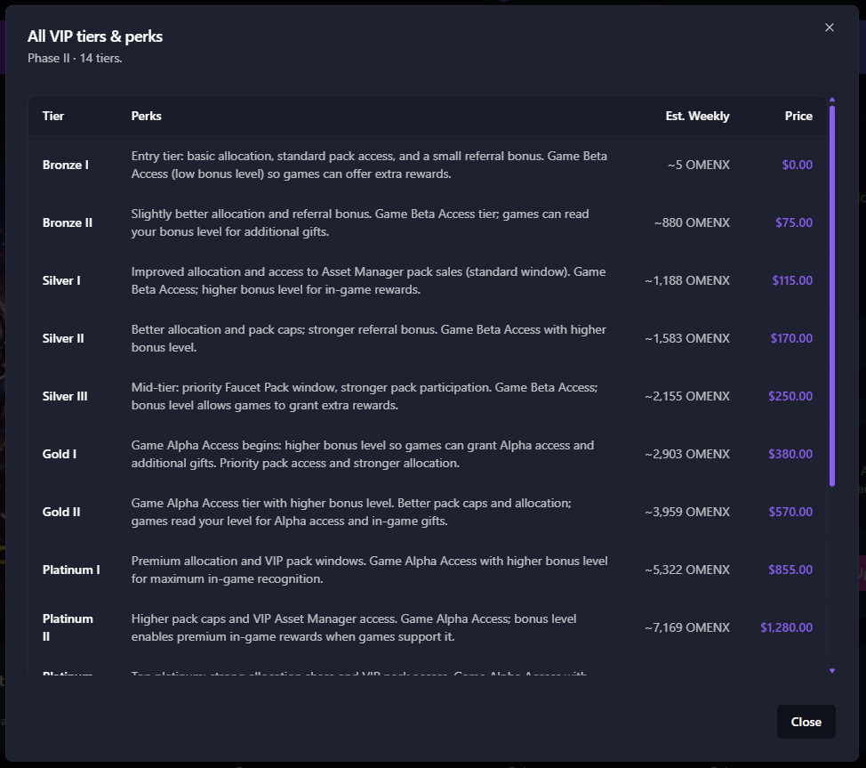Close the VIP tiers dialog with X icon
This screenshot has height=768, width=866.
click(x=830, y=28)
